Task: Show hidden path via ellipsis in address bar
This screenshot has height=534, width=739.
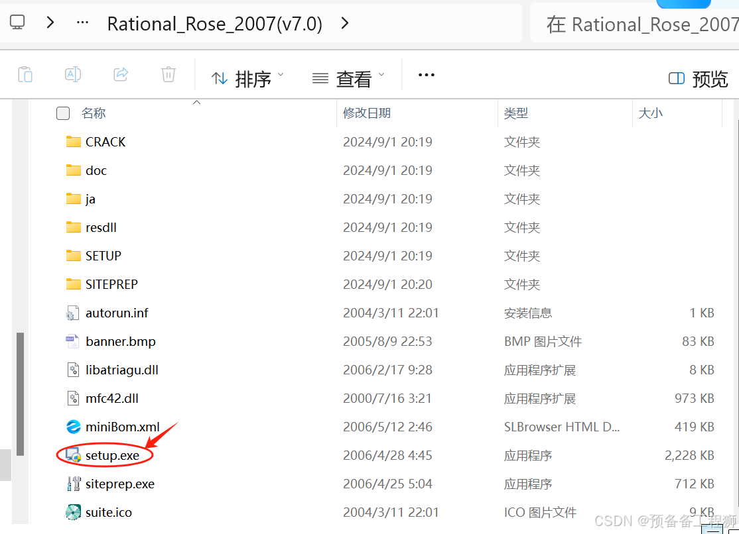Action: coord(82,22)
